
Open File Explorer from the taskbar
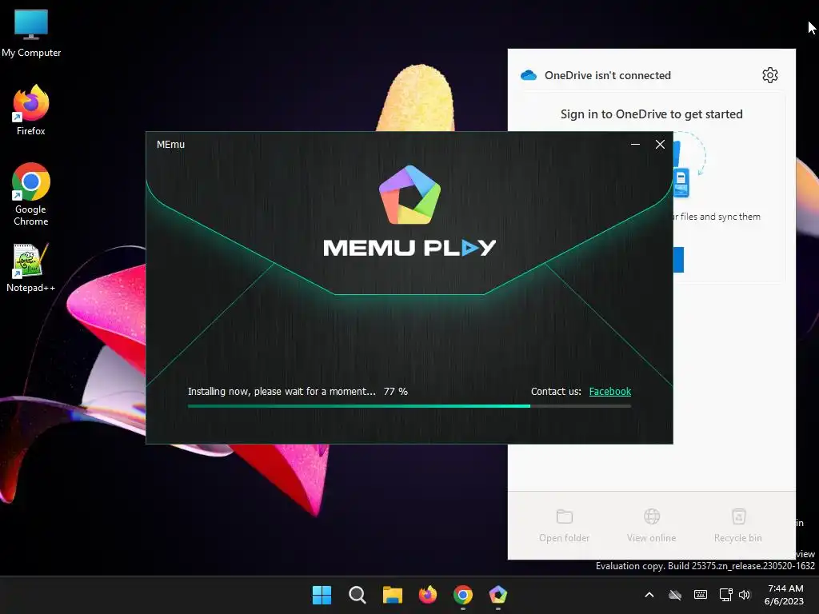(392, 595)
